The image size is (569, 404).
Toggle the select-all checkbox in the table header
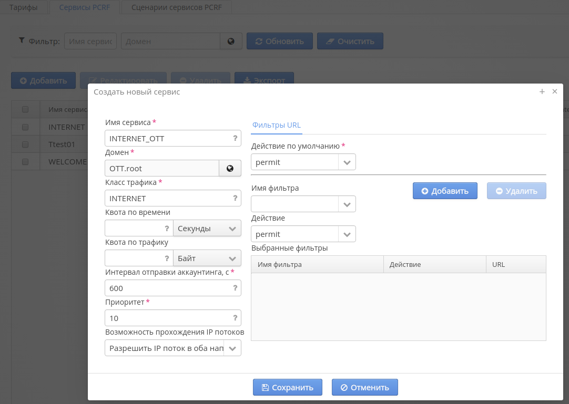[25, 109]
